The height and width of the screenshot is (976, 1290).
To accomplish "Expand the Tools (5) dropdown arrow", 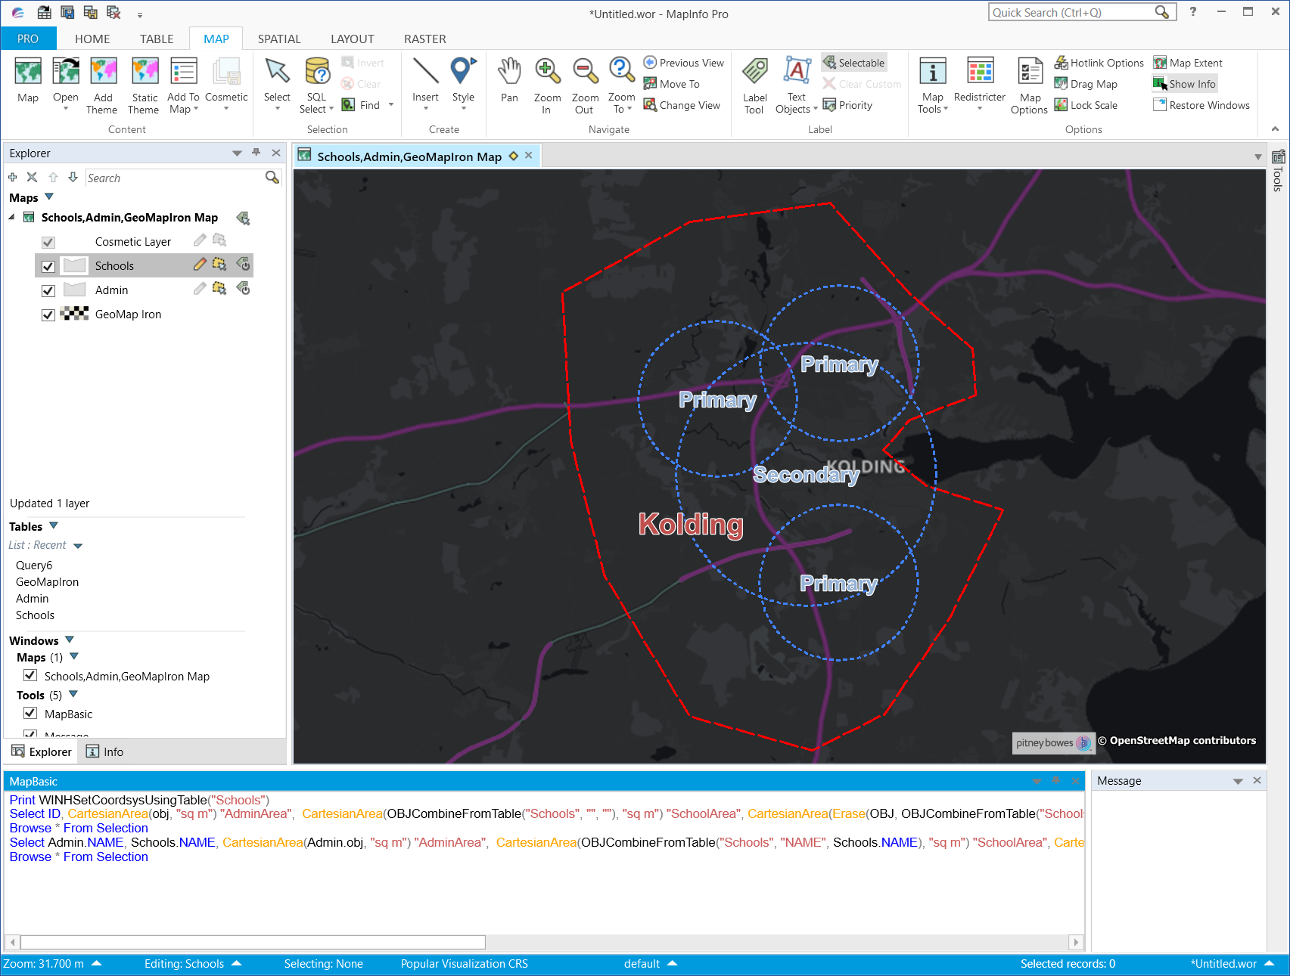I will tap(73, 694).
